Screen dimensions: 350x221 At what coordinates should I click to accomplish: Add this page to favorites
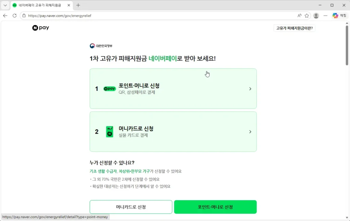tap(307, 16)
